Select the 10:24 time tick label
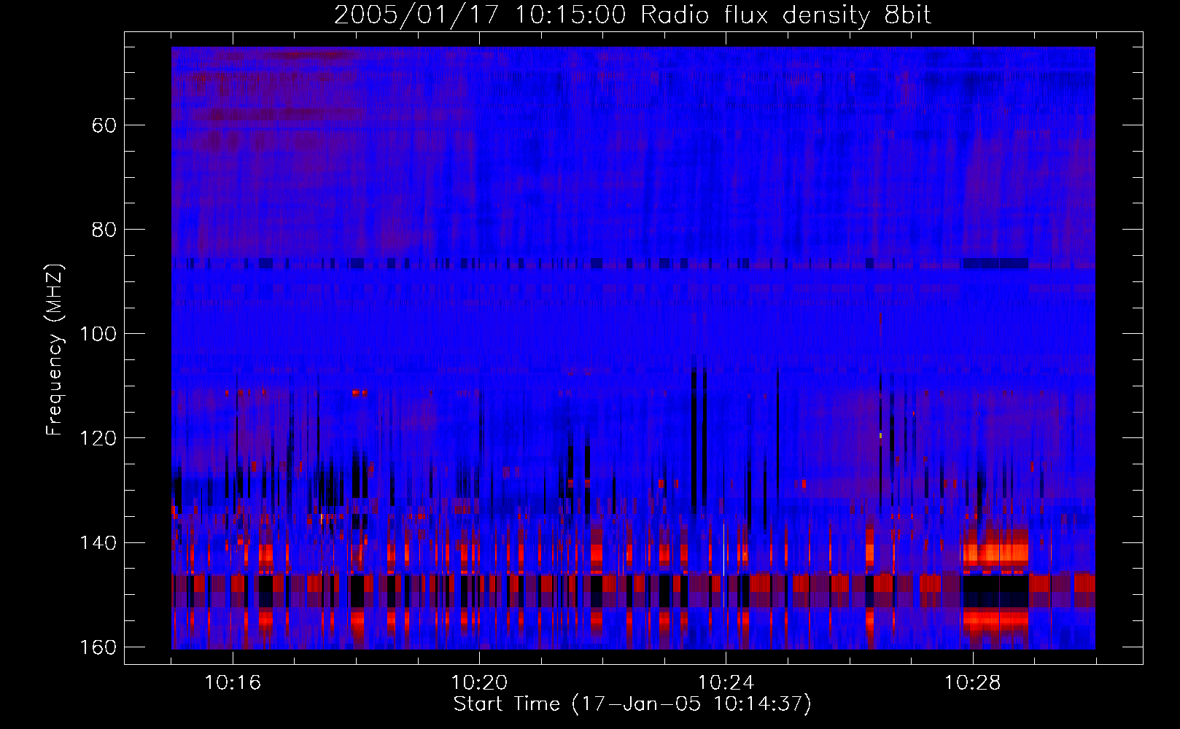 726,683
